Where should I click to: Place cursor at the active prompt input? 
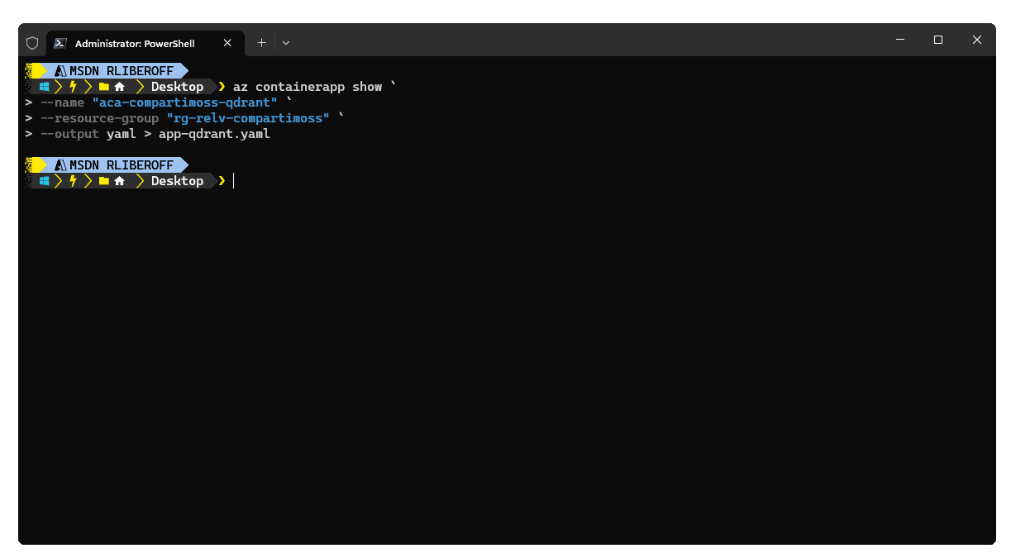point(234,181)
